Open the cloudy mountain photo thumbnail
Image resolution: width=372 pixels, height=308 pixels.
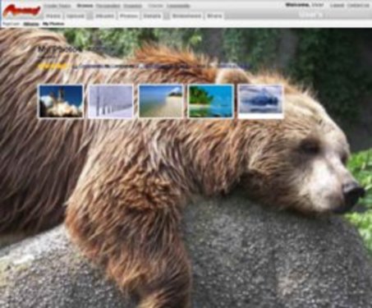pyautogui.click(x=260, y=101)
